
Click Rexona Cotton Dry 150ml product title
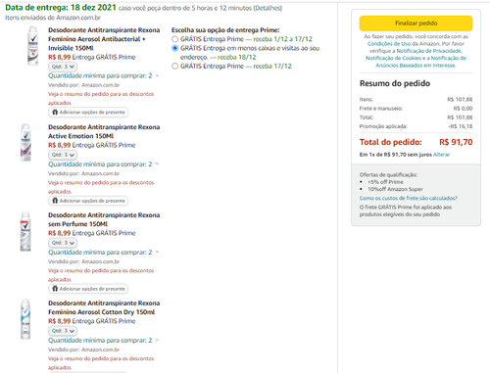(104, 307)
